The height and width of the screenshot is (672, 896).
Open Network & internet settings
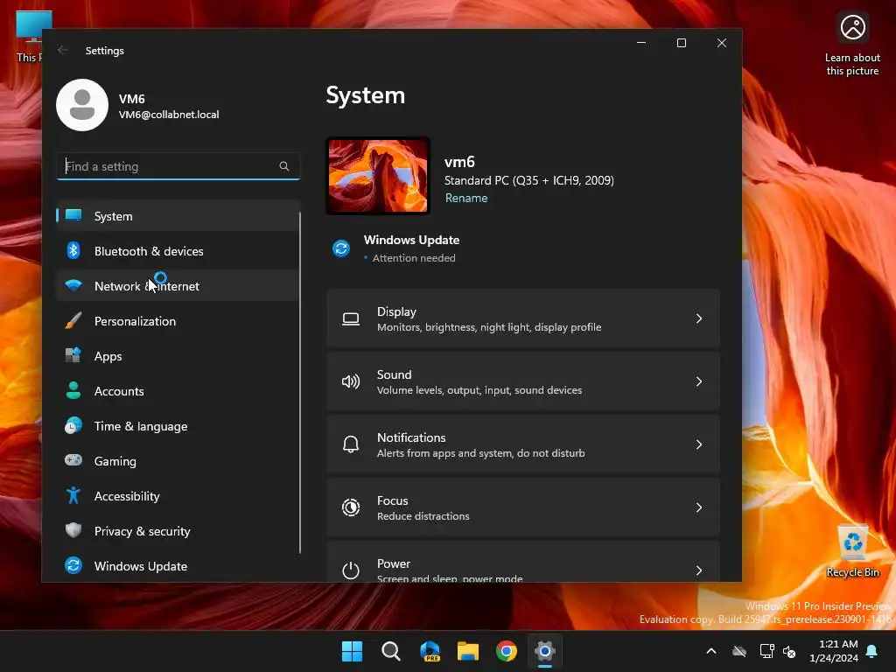click(x=178, y=286)
